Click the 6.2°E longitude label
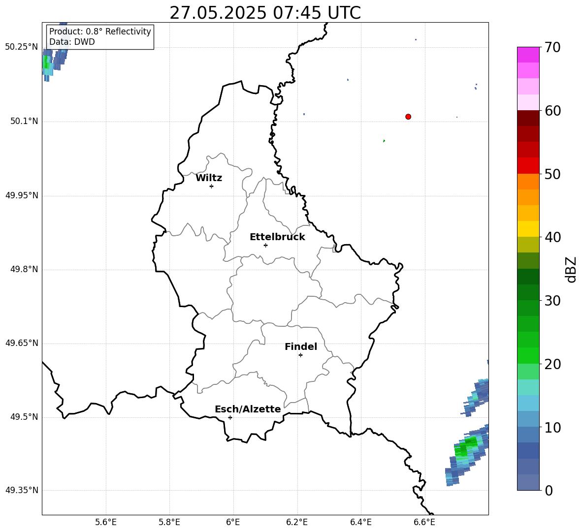 [297, 522]
